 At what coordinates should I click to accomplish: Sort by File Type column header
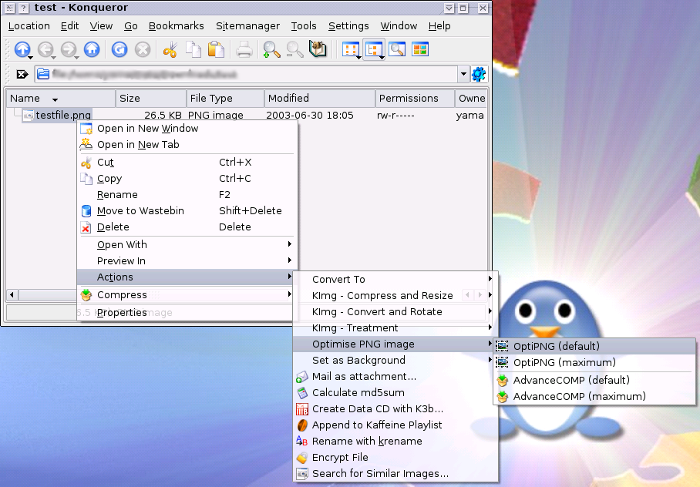225,98
